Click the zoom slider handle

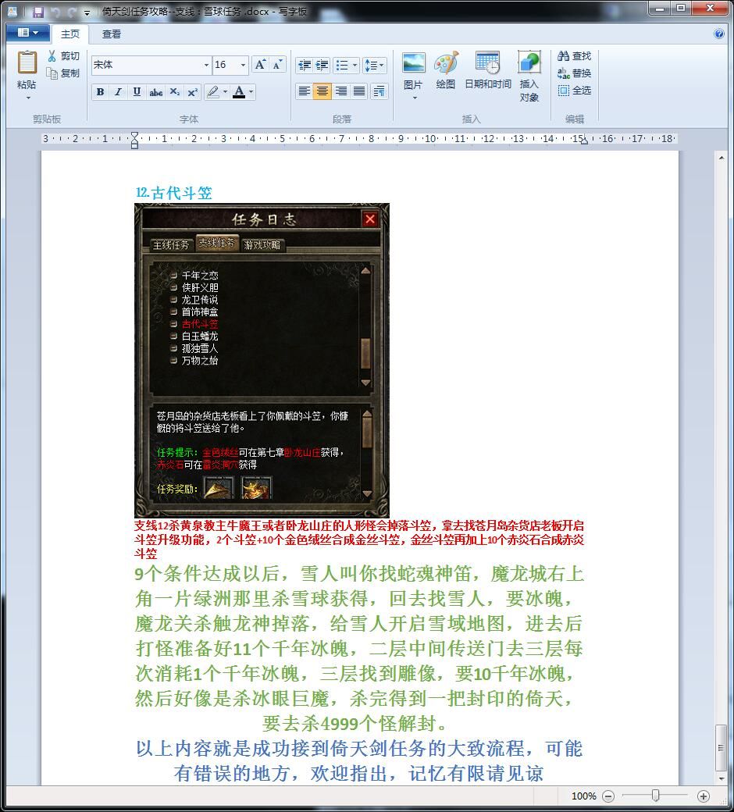click(655, 796)
